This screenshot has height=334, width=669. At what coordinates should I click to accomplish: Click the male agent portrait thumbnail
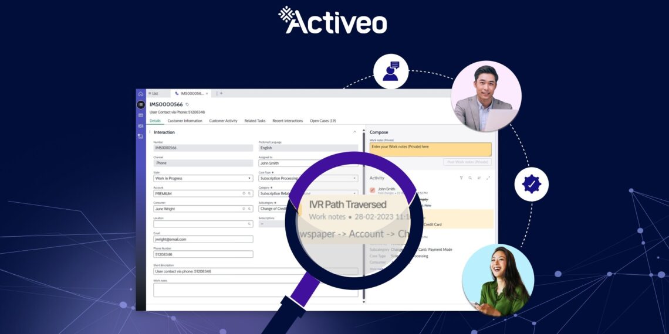[x=486, y=96]
